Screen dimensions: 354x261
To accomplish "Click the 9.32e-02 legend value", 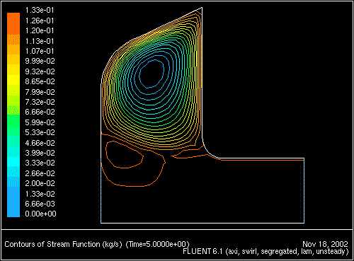I will point(40,71).
